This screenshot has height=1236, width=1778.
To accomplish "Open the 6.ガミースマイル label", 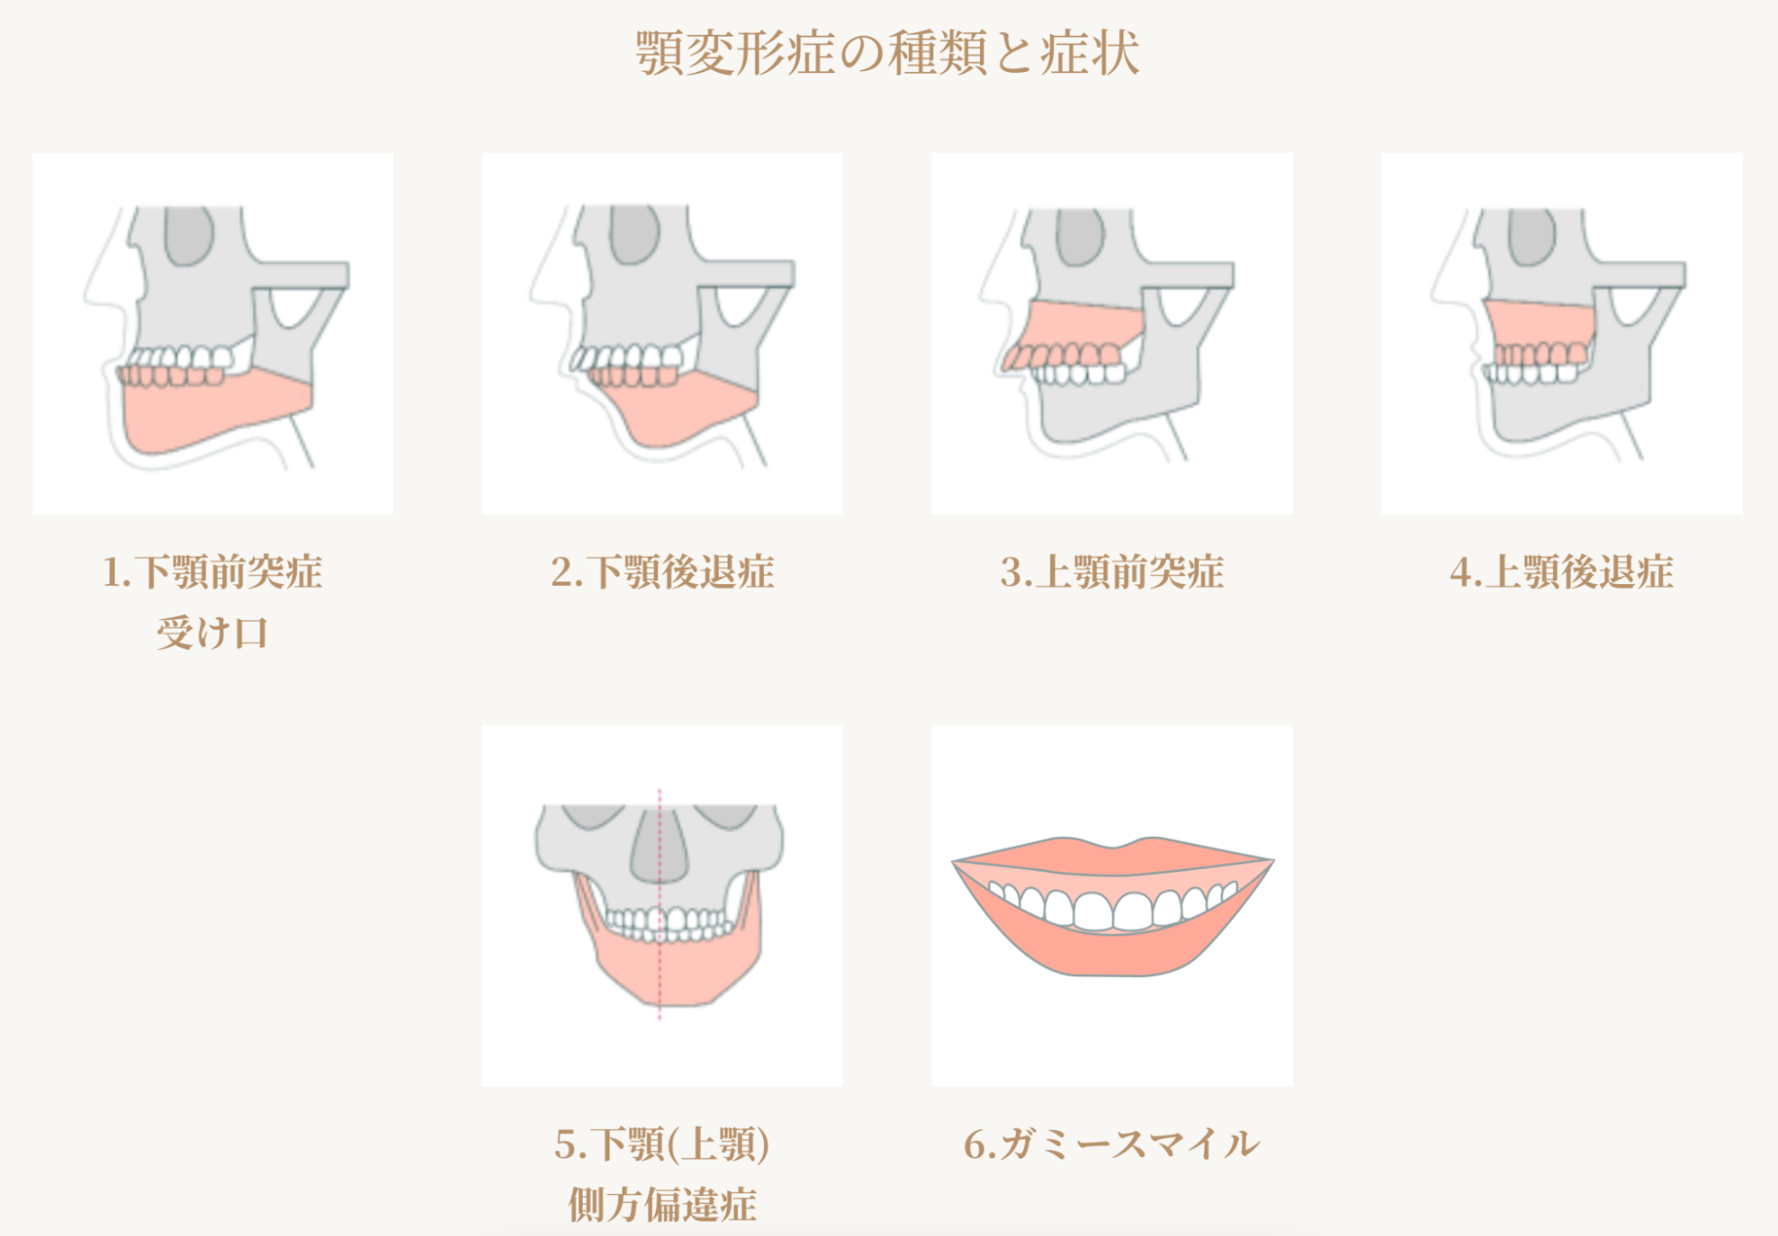I will tap(1112, 1144).
